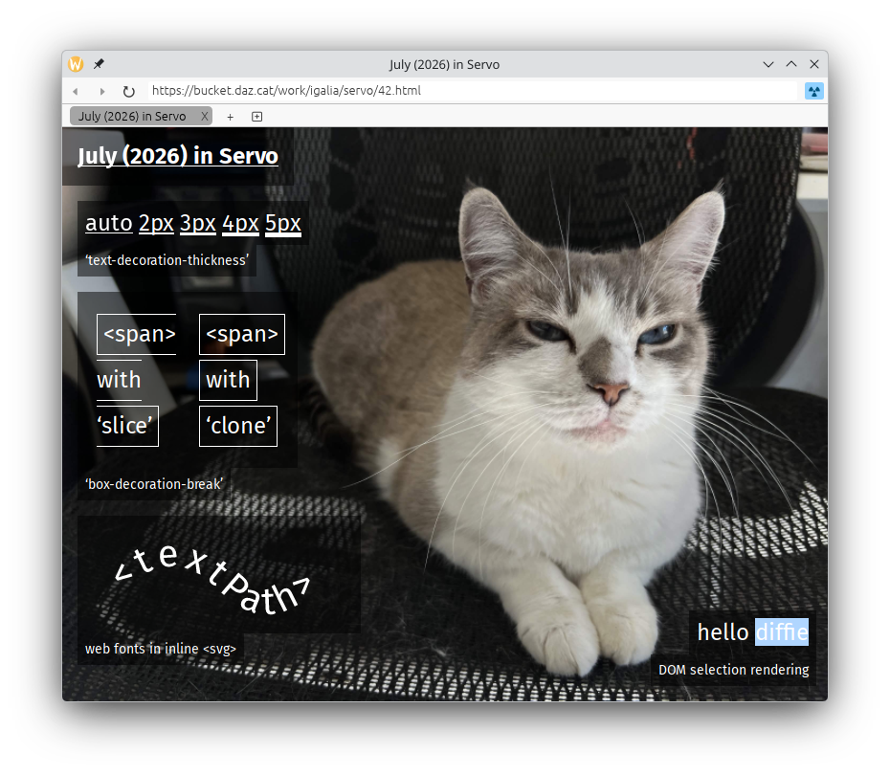Select the 'July (2026) in Servo' tab

141,117
